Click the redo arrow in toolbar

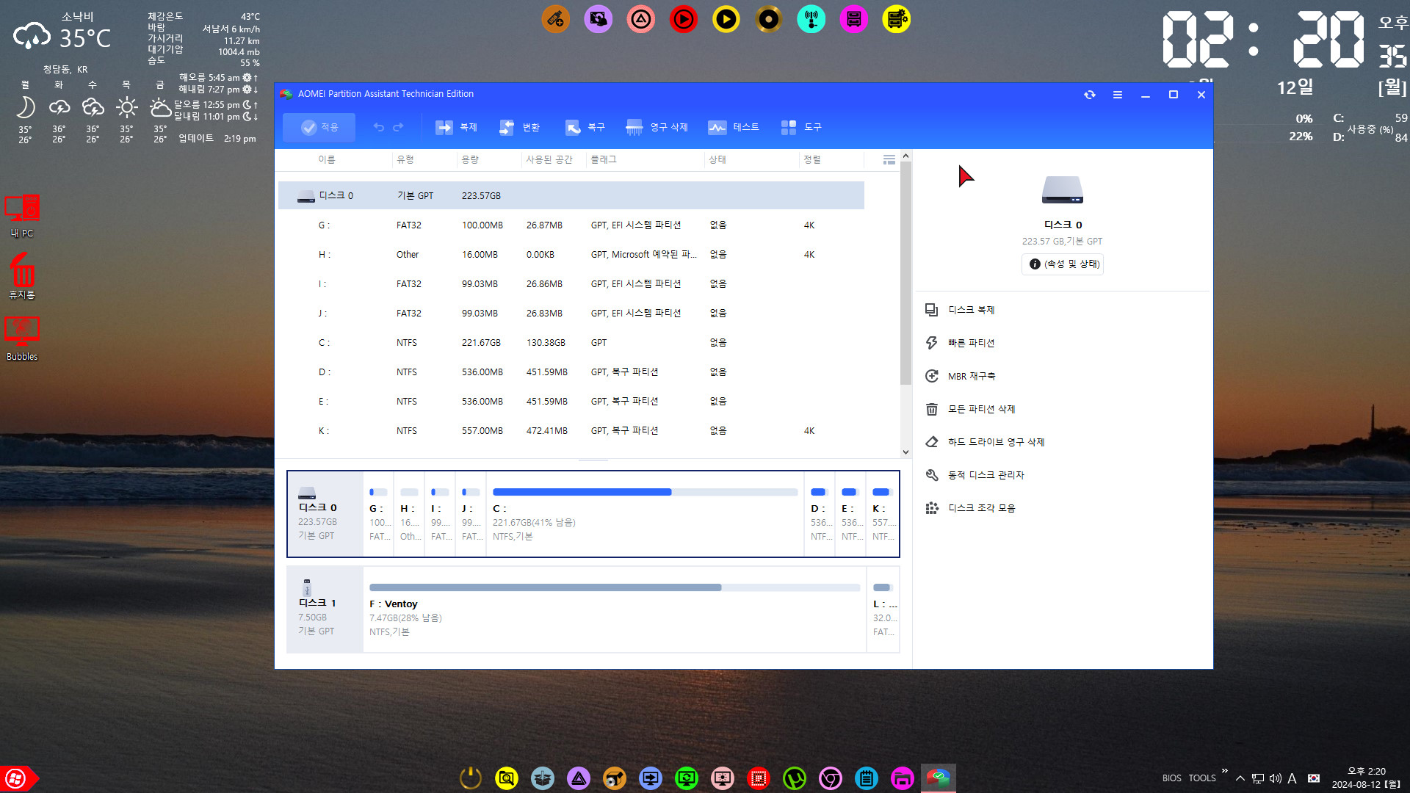398,127
